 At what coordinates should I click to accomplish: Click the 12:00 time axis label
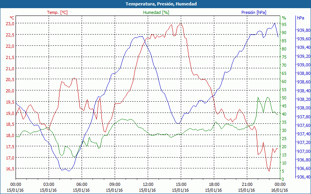coord(147,185)
